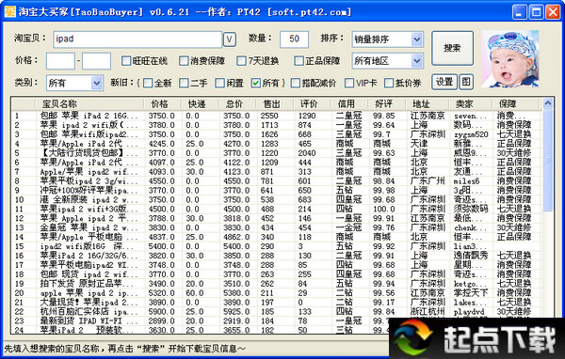Sort by the 评价 column header
Viewport: 565px width, 359px height.
tap(312, 104)
